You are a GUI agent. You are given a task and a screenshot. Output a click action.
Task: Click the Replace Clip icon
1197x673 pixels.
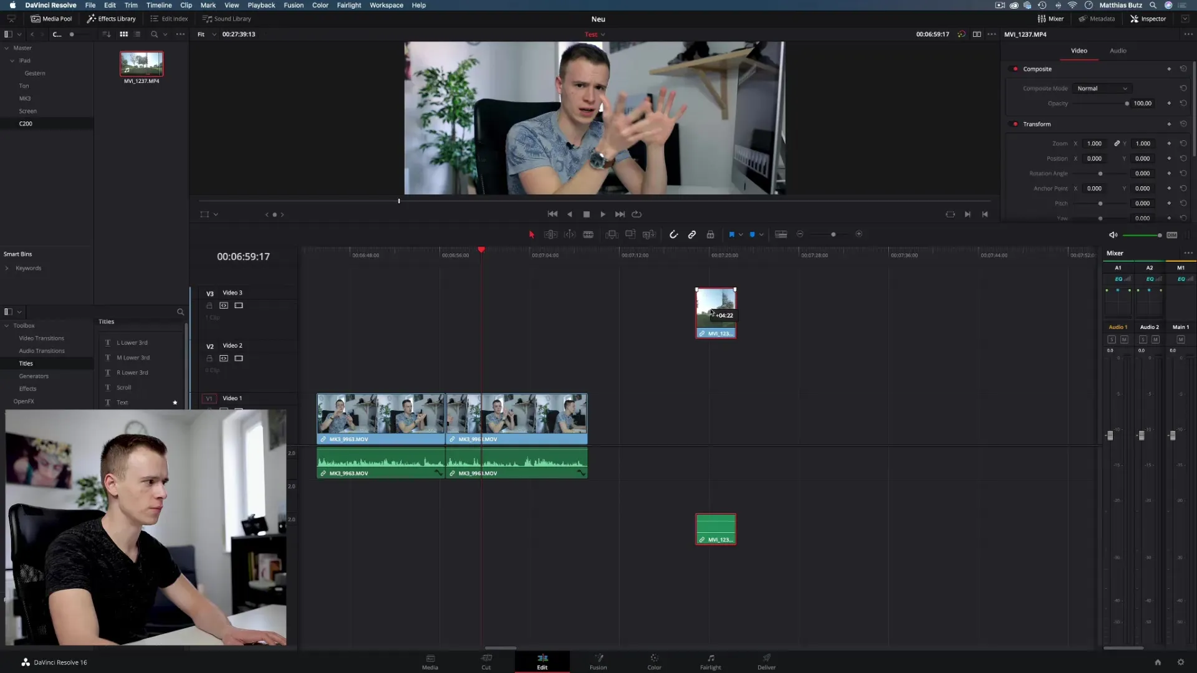click(649, 234)
